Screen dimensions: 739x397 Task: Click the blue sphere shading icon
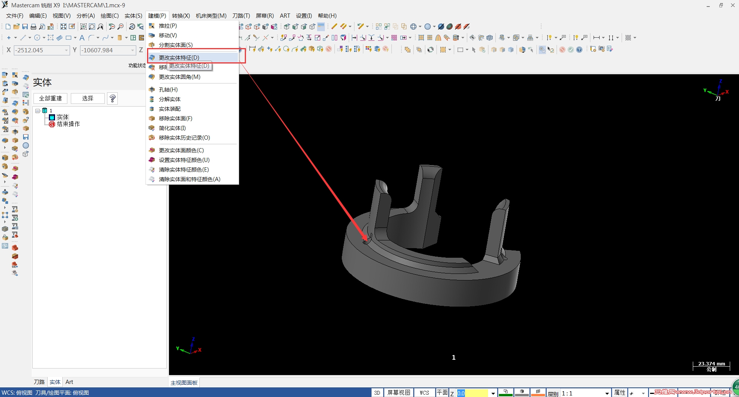click(428, 27)
